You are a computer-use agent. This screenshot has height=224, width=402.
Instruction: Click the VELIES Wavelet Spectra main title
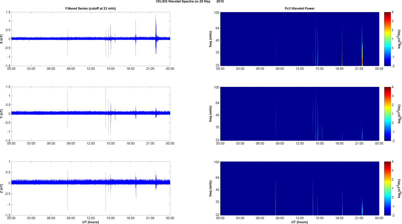pos(190,2)
